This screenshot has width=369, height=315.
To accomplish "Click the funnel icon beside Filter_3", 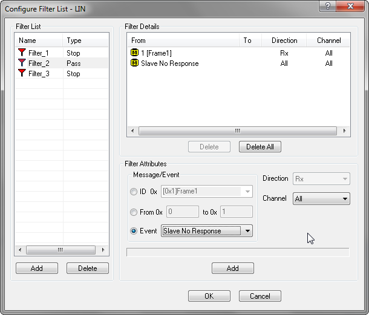I will (22, 73).
